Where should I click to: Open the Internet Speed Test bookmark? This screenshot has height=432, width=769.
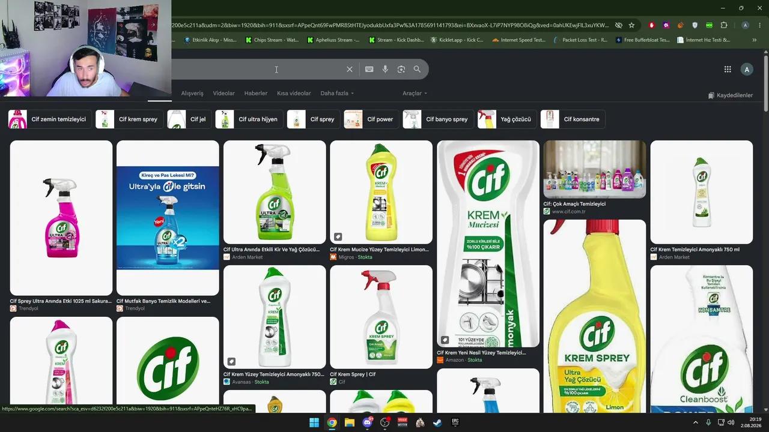(x=518, y=40)
